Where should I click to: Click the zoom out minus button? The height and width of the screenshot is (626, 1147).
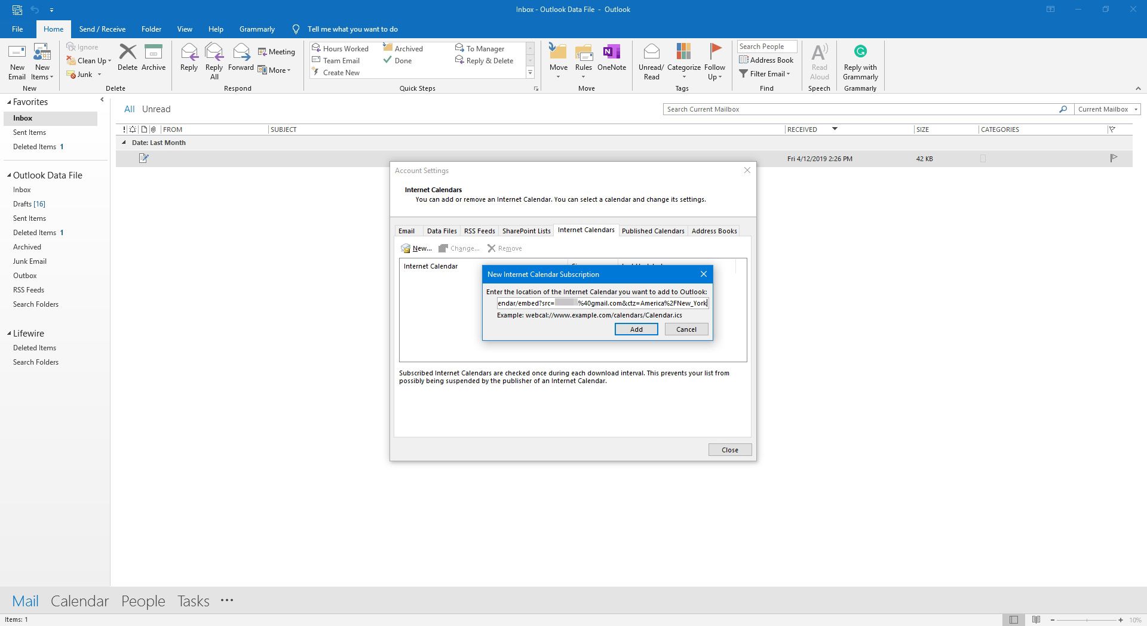[x=1053, y=620]
